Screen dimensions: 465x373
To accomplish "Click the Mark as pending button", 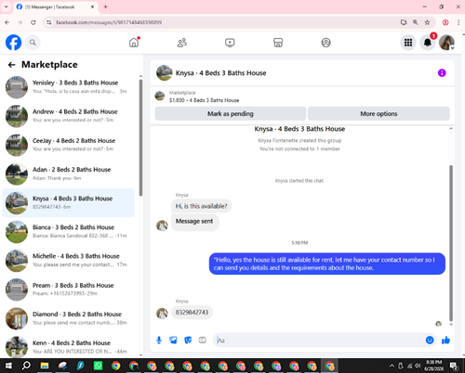I will [231, 113].
